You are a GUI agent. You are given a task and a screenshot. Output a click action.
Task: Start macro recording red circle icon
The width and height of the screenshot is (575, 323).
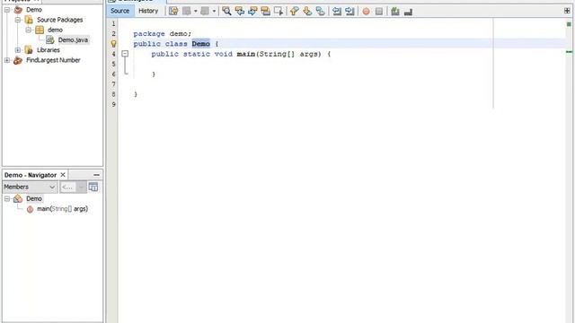[366, 12]
